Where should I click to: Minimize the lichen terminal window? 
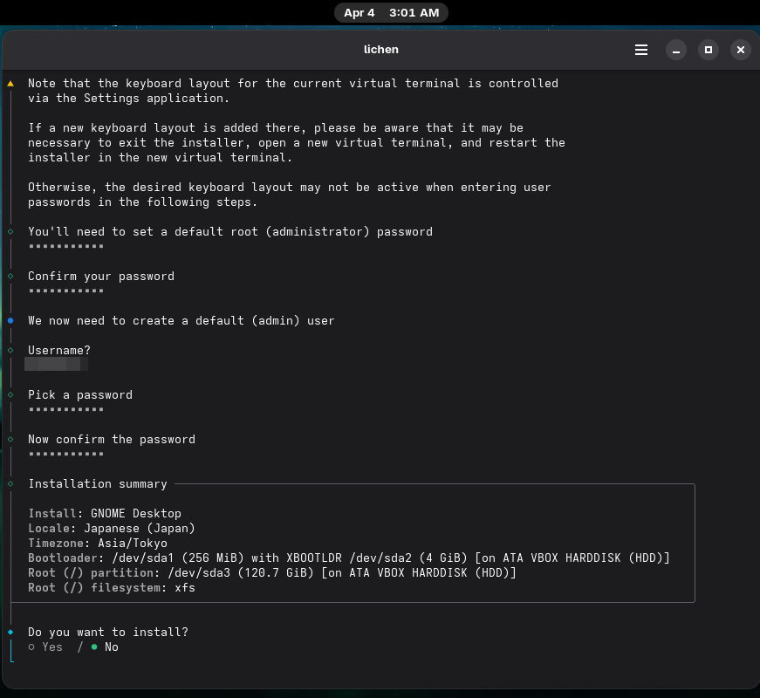pyautogui.click(x=676, y=50)
